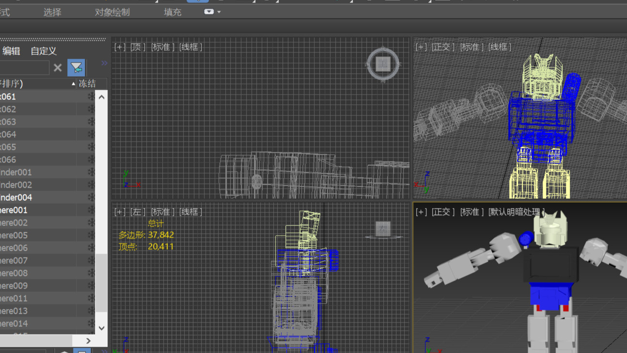Image resolution: width=627 pixels, height=353 pixels.
Task: Click the scene explorer filter funnel icon
Action: click(x=77, y=67)
